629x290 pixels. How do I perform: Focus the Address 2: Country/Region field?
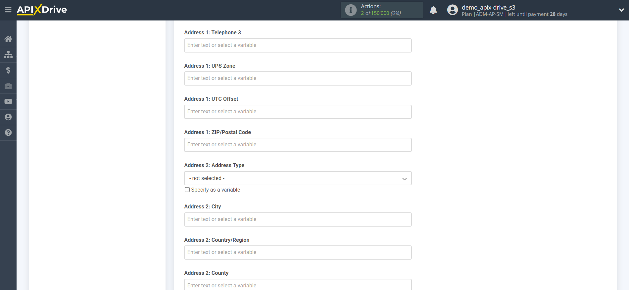(x=298, y=252)
